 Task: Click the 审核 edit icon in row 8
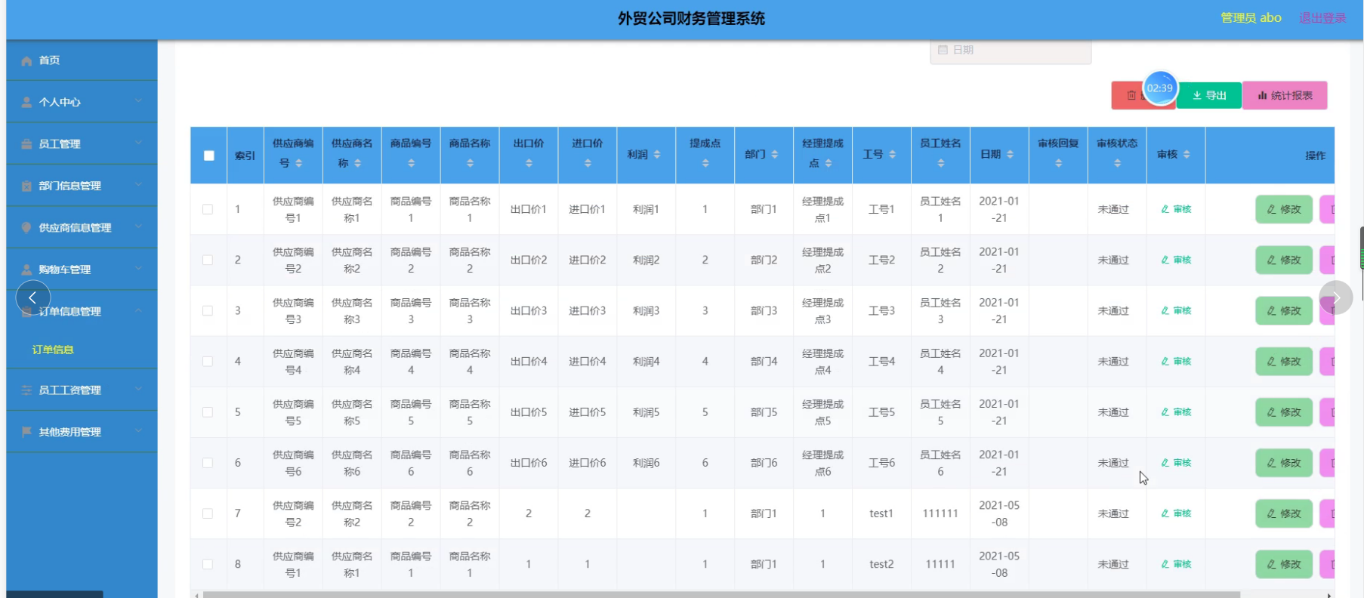1165,564
